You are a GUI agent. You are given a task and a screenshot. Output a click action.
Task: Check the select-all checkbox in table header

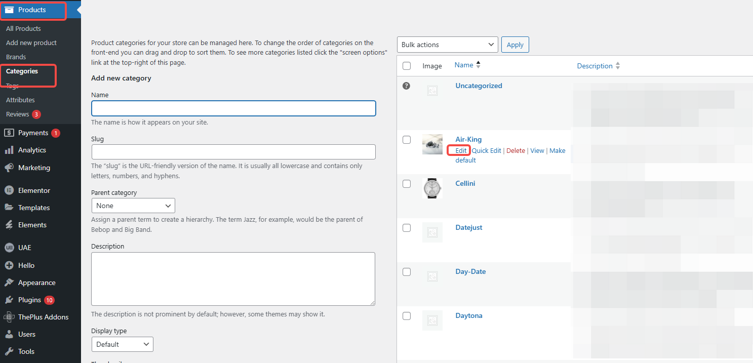[x=407, y=66]
